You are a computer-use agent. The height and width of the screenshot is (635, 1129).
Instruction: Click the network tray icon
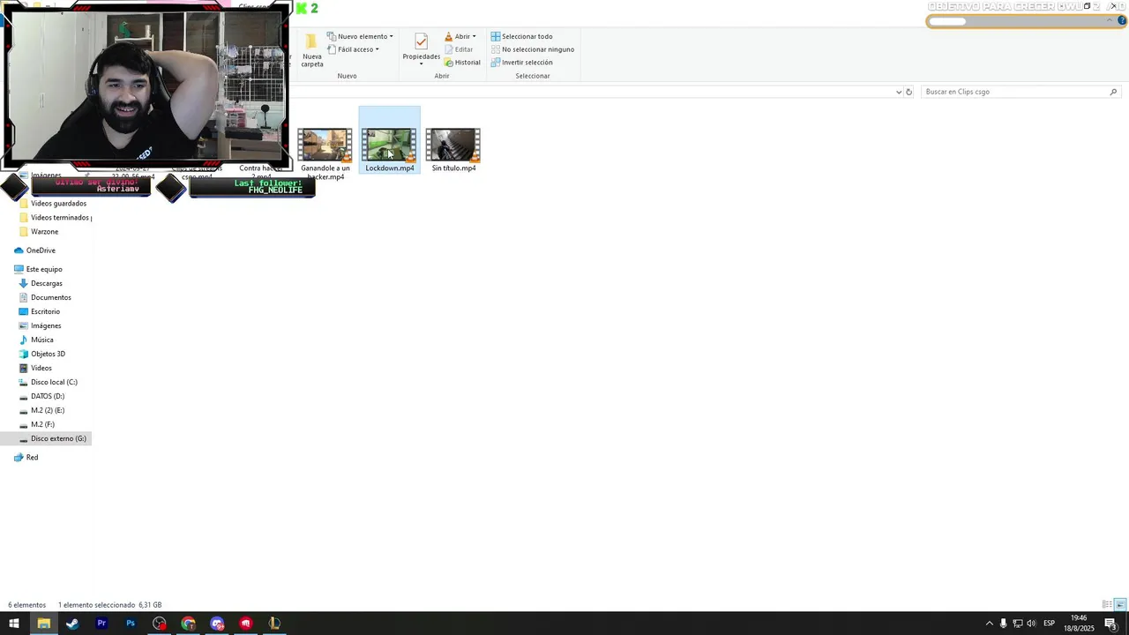pyautogui.click(x=1017, y=624)
